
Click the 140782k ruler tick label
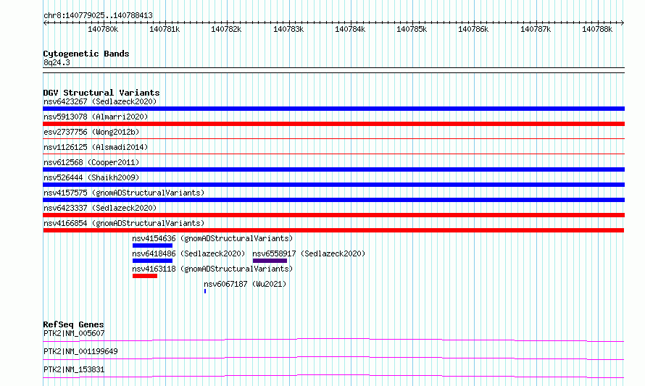click(x=226, y=29)
